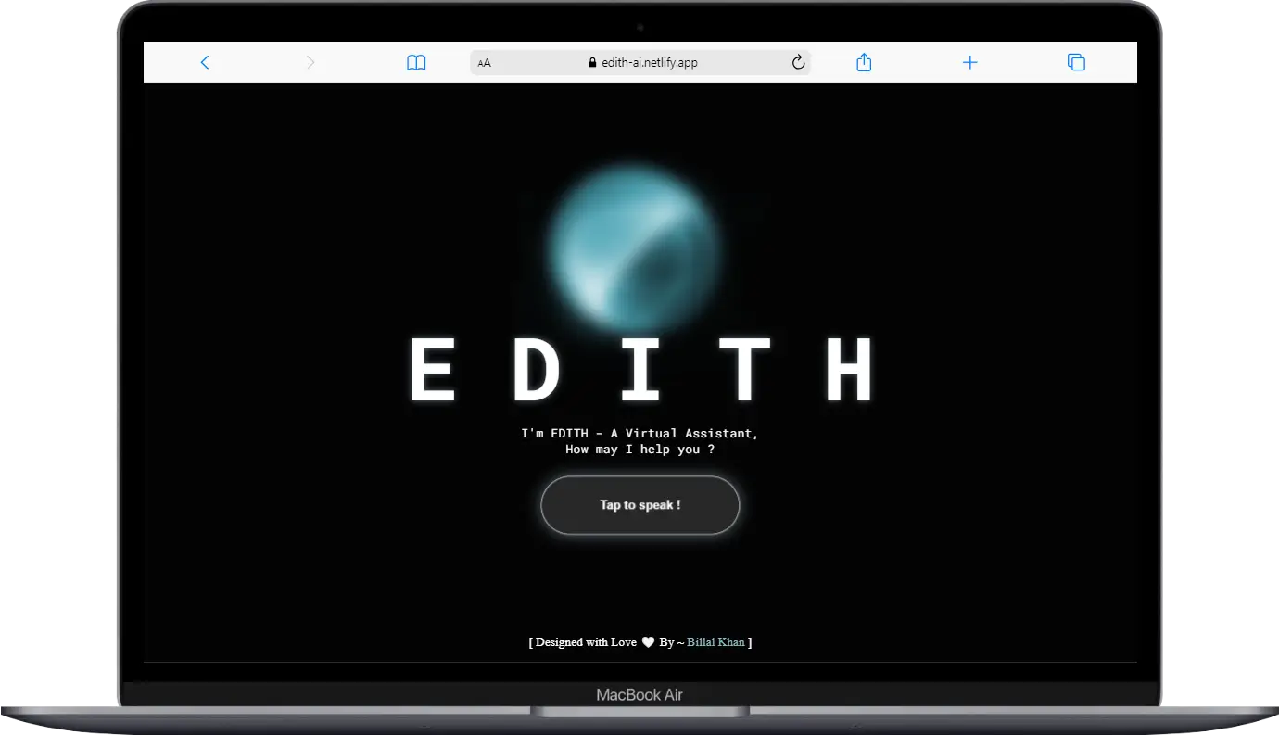Click the Safari back arrow

pyautogui.click(x=205, y=62)
